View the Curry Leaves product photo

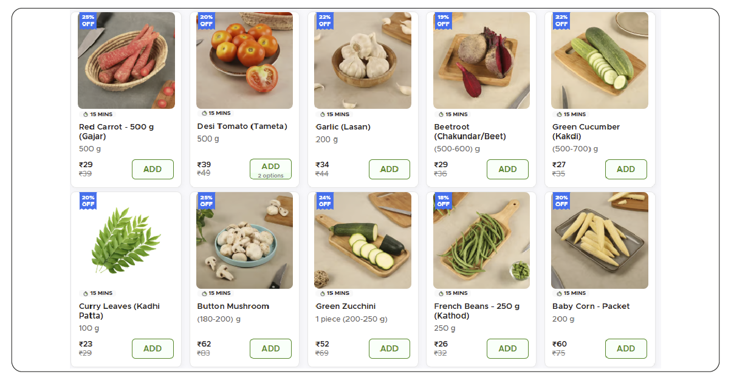pos(126,240)
